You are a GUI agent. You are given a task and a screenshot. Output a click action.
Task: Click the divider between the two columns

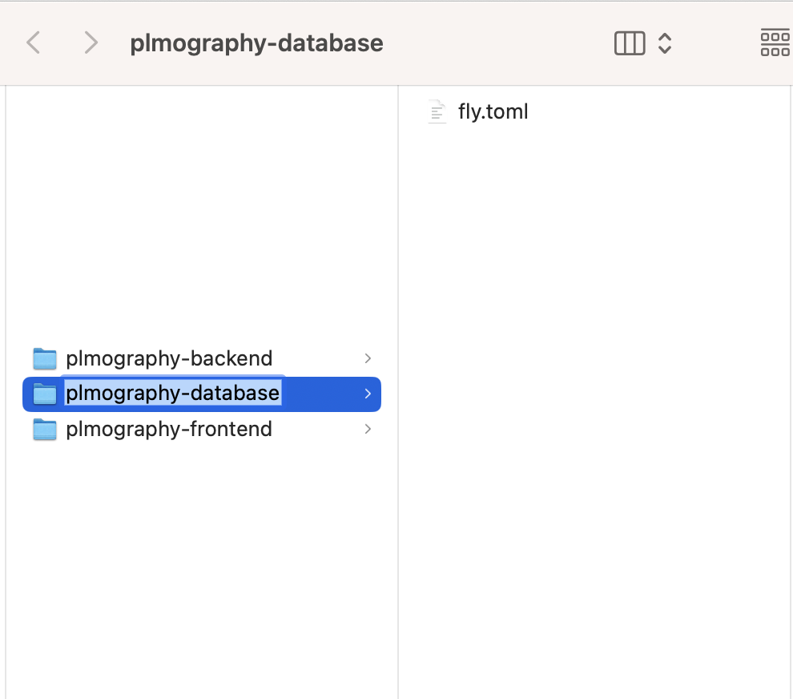[398, 392]
